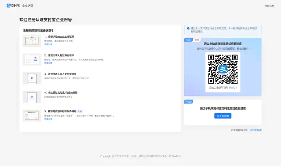
Task: Click the 回到老版本 link
Action: coord(256,130)
